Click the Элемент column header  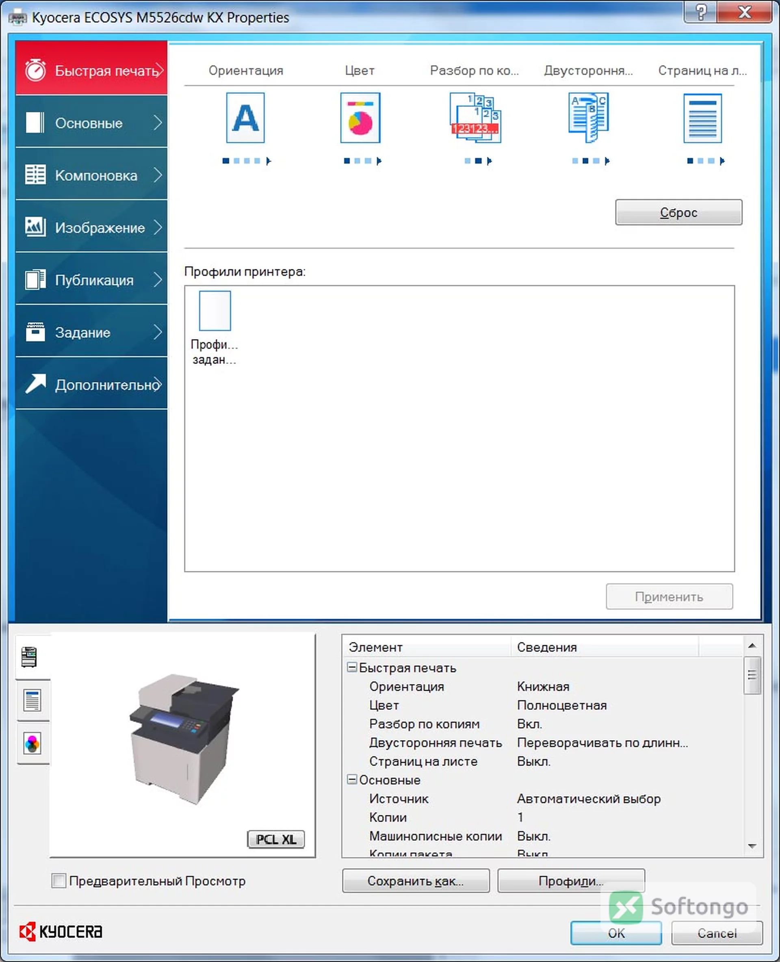[x=427, y=647]
